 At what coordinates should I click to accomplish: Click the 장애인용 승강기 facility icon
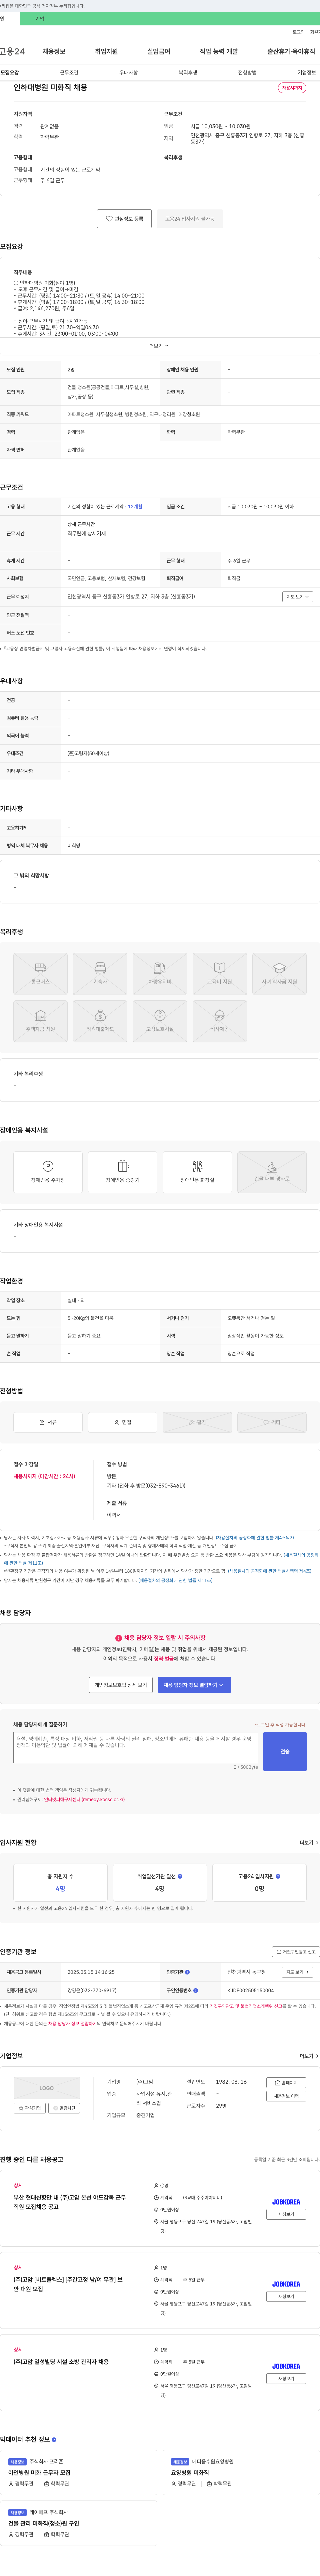point(123,1172)
